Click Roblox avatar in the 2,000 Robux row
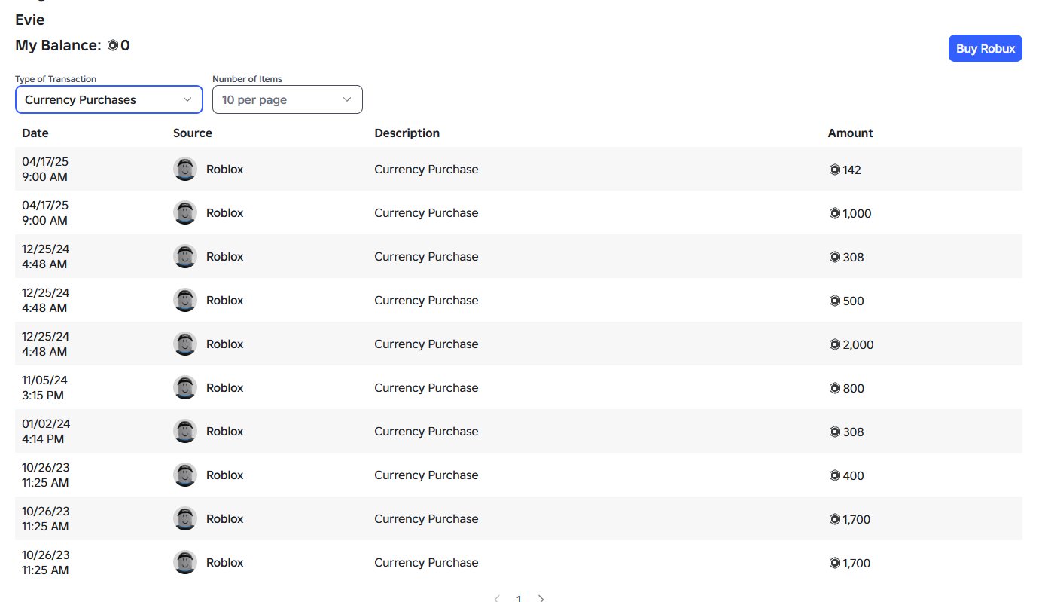This screenshot has height=602, width=1051. click(185, 344)
